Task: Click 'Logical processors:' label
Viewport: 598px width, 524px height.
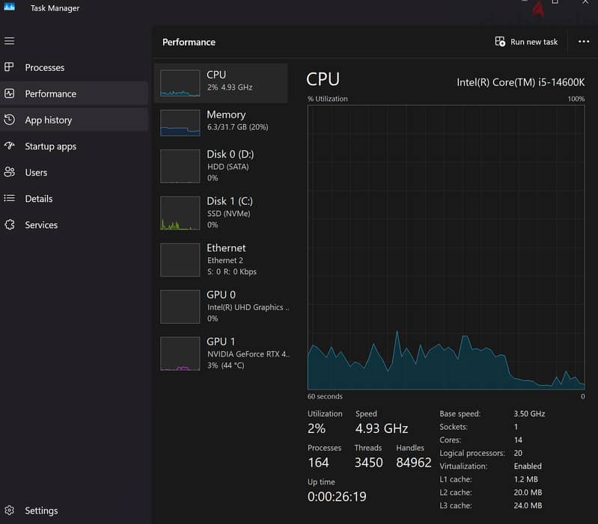Action: click(472, 453)
